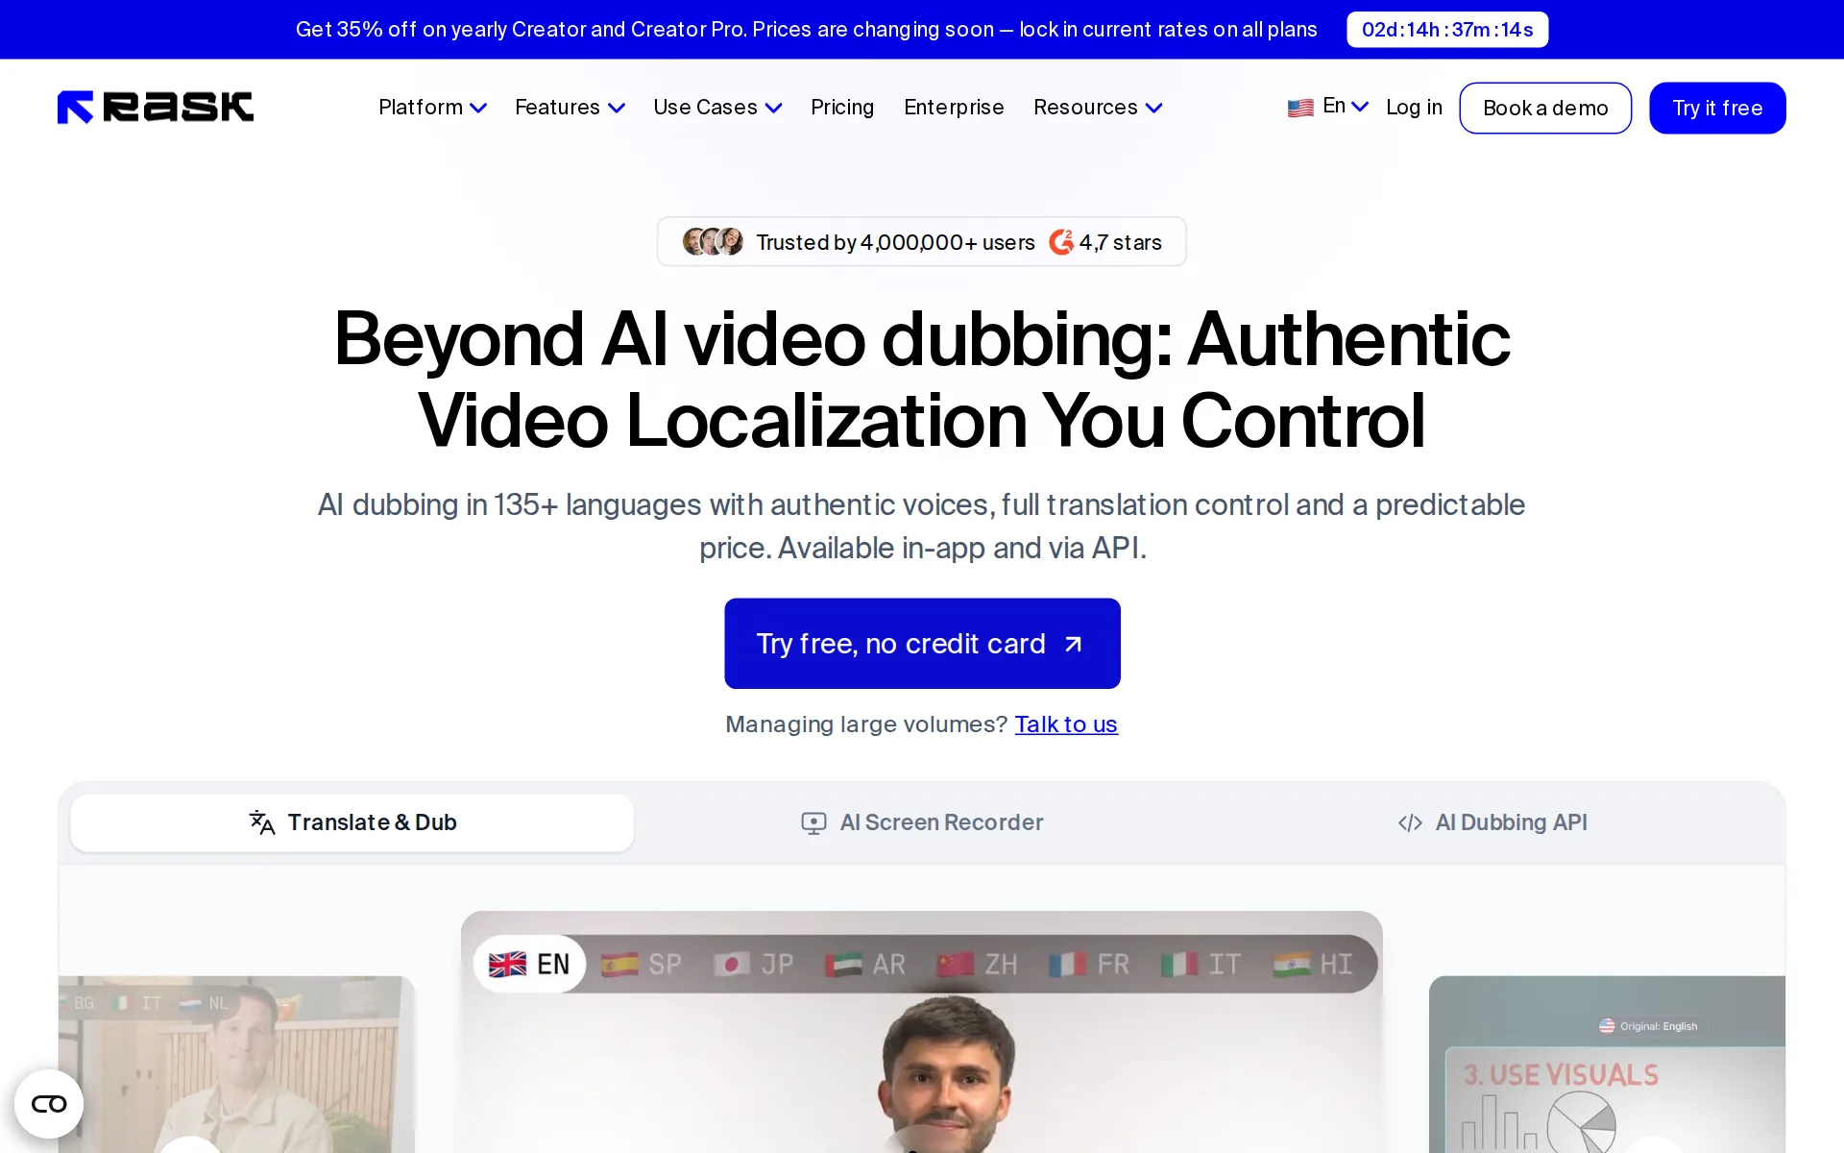Expand the Platform dropdown menu
The image size is (1844, 1153).
tap(432, 108)
